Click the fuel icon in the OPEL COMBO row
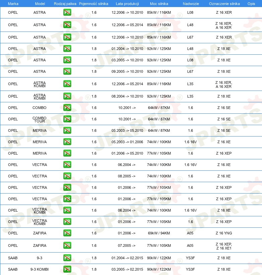Screen dimensions: 262x275 click(67, 108)
